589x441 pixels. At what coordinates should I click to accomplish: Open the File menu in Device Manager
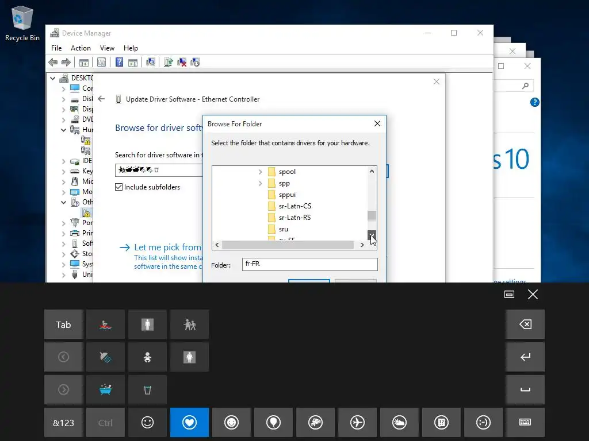coord(56,48)
